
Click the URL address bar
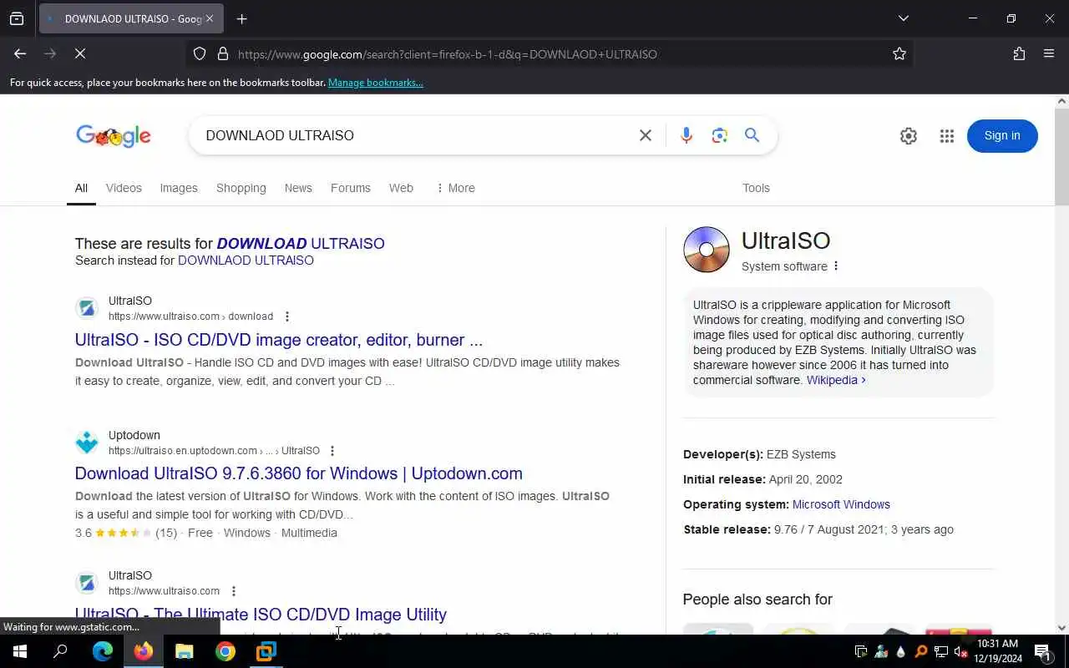click(551, 53)
